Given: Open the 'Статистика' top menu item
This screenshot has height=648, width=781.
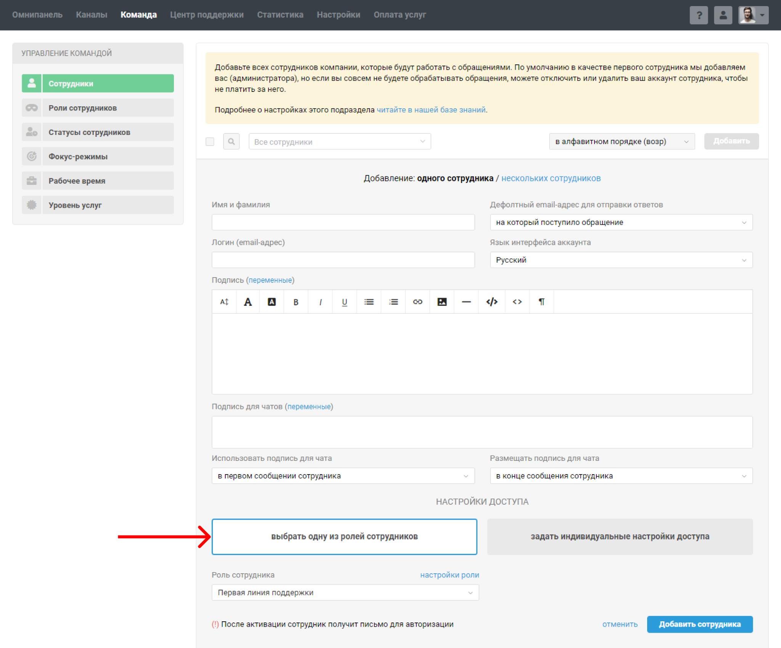Looking at the screenshot, I should pos(280,15).
